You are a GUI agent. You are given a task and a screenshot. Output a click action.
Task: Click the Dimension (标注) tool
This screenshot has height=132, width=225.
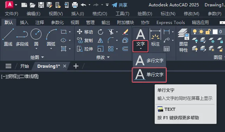click(155, 37)
